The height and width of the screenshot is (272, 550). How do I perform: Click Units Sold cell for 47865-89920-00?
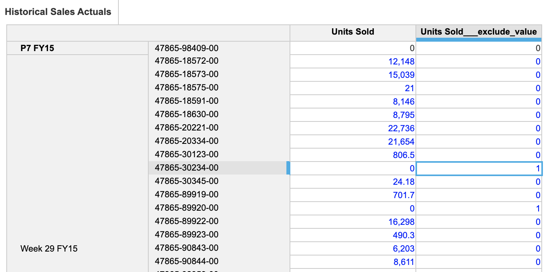tap(353, 208)
